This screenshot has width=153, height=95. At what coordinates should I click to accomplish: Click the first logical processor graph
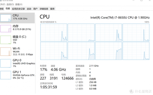click(x=54, y=32)
